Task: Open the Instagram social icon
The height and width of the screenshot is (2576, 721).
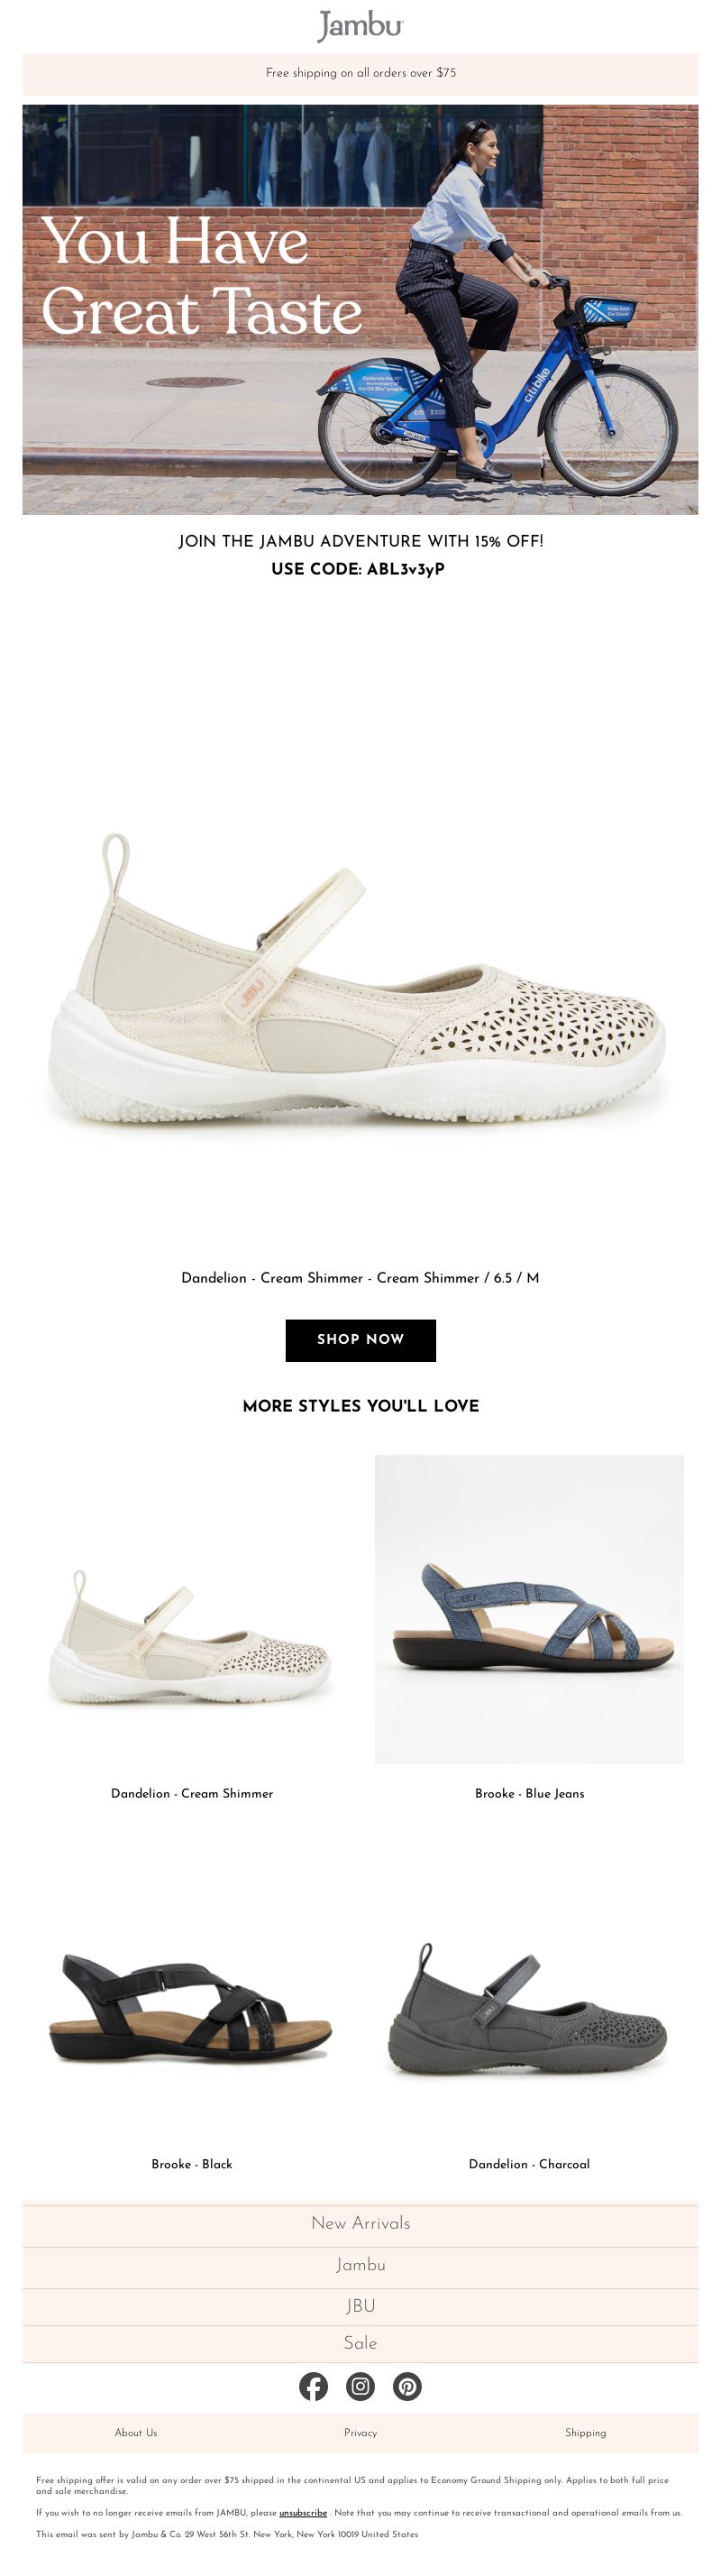Action: [x=360, y=2386]
